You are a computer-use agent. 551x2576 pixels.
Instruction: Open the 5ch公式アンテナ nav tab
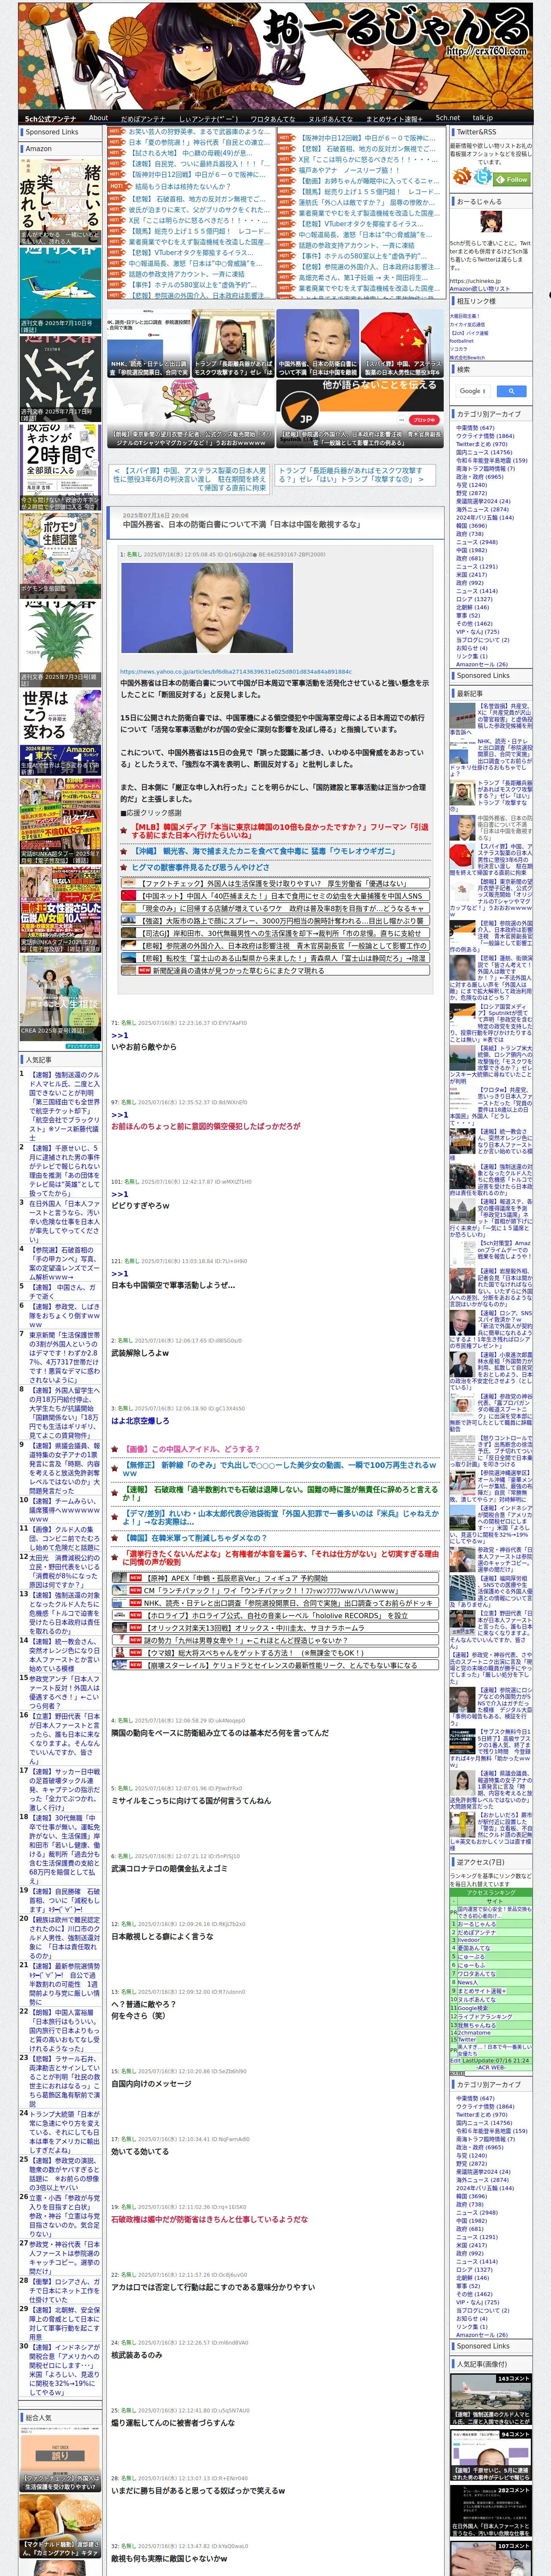click(50, 118)
